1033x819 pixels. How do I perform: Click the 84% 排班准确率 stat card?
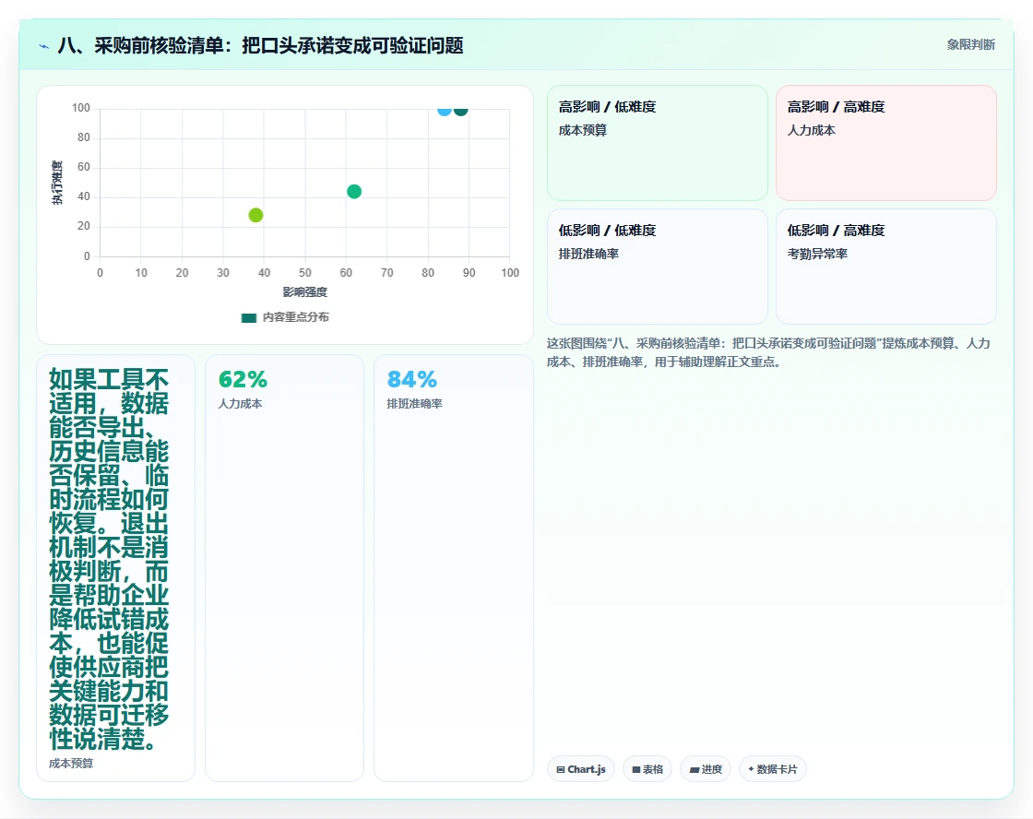[x=453, y=568]
